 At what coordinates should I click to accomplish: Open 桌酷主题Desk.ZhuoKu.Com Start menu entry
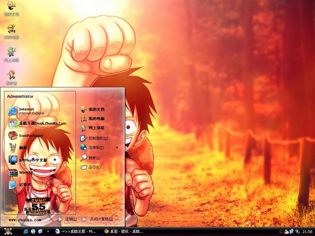pyautogui.click(x=37, y=123)
